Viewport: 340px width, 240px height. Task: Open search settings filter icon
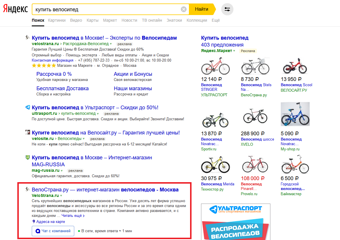(x=227, y=9)
